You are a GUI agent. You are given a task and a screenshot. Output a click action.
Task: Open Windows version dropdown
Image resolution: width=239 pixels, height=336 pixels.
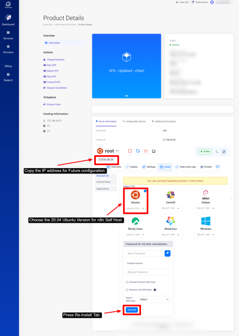(206, 235)
